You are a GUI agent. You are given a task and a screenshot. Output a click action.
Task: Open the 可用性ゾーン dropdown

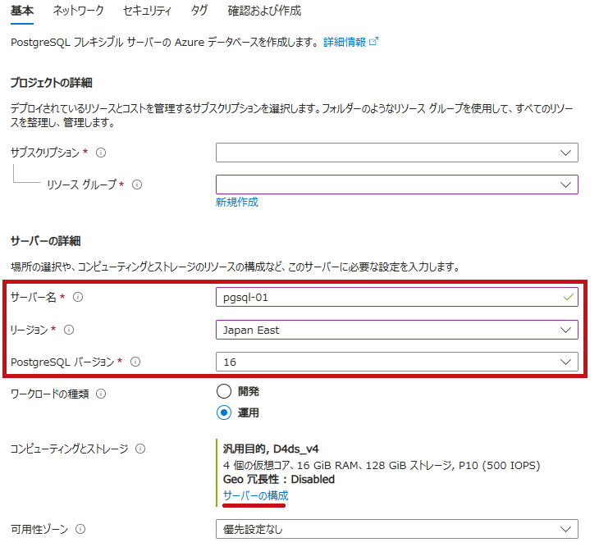coord(397,529)
